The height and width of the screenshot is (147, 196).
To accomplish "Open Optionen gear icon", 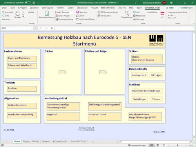I will point(134,19).
